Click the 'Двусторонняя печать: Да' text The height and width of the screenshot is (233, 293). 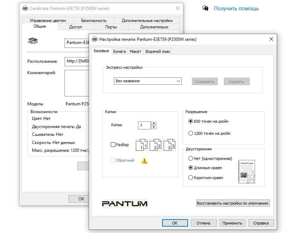(x=56, y=127)
